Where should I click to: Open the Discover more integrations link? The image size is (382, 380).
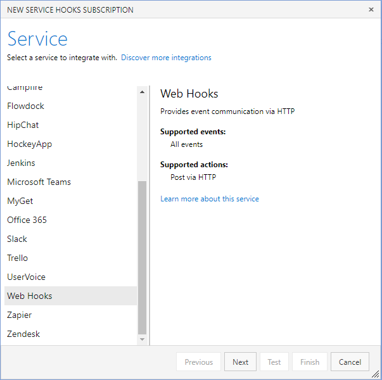(x=166, y=58)
